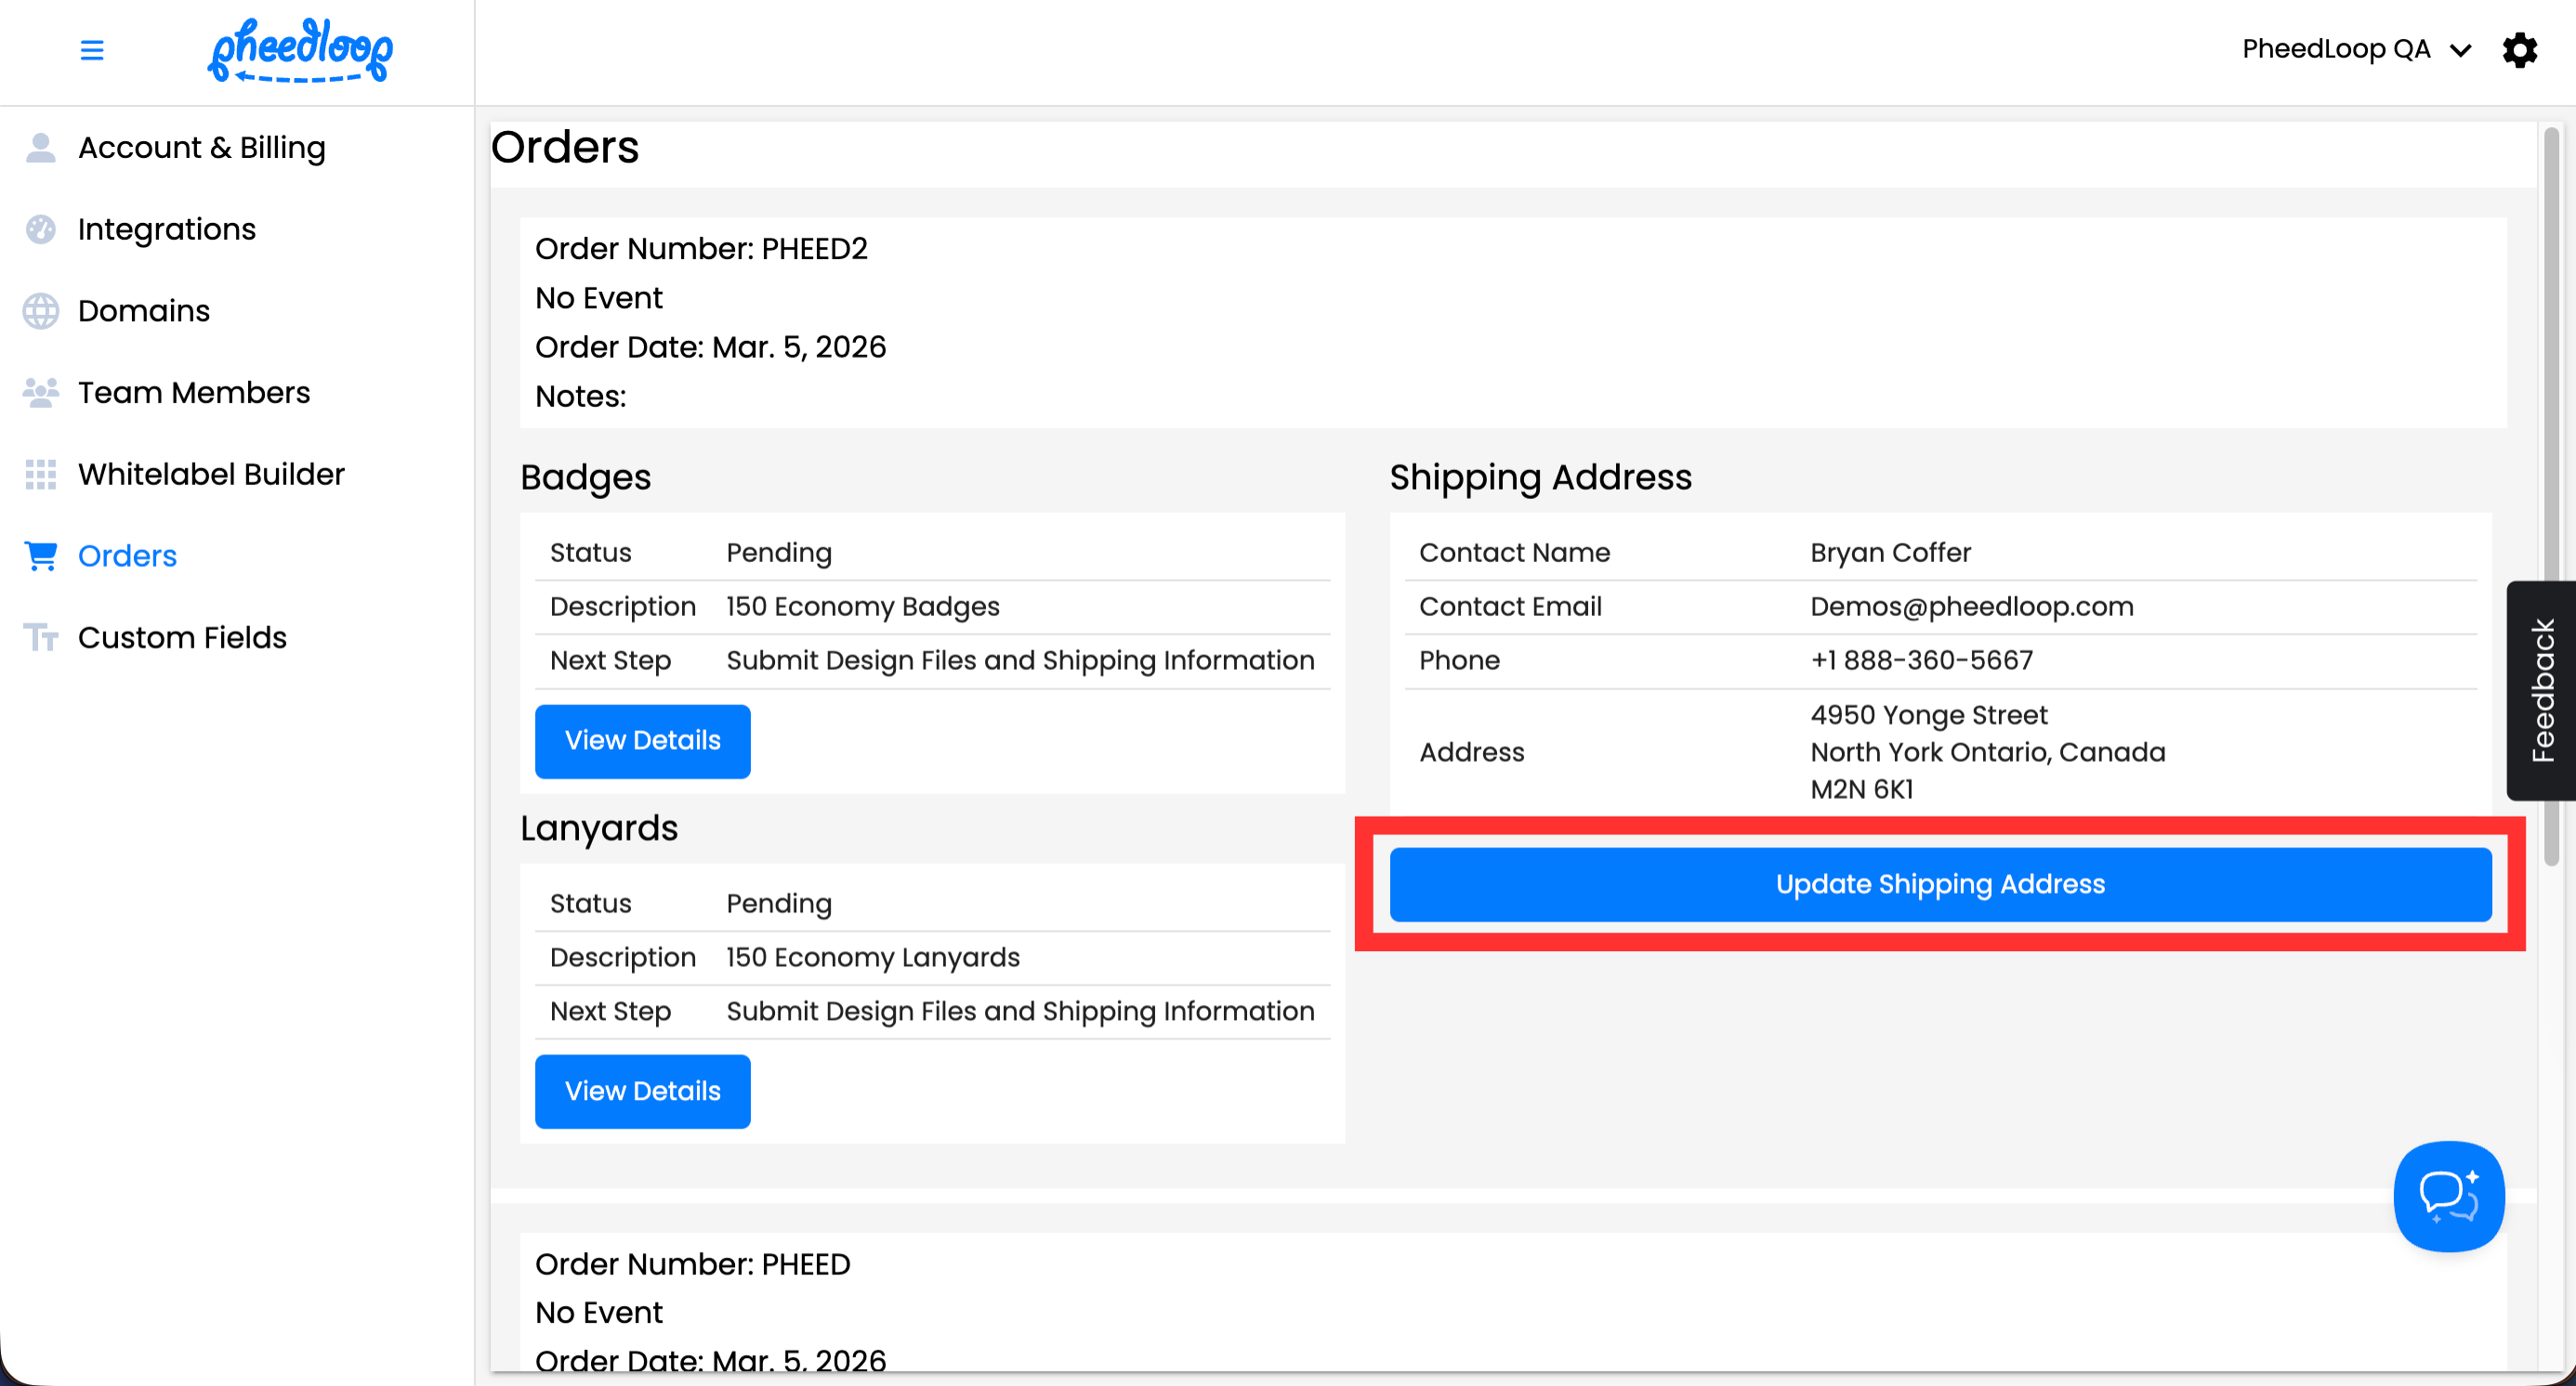Click the Domains globe icon

pyautogui.click(x=40, y=311)
